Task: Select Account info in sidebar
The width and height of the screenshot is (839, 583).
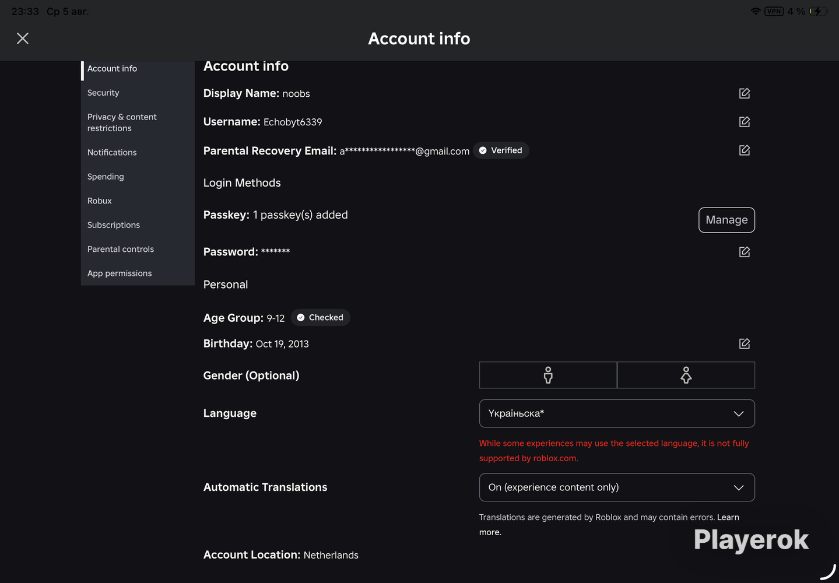Action: pyautogui.click(x=112, y=69)
